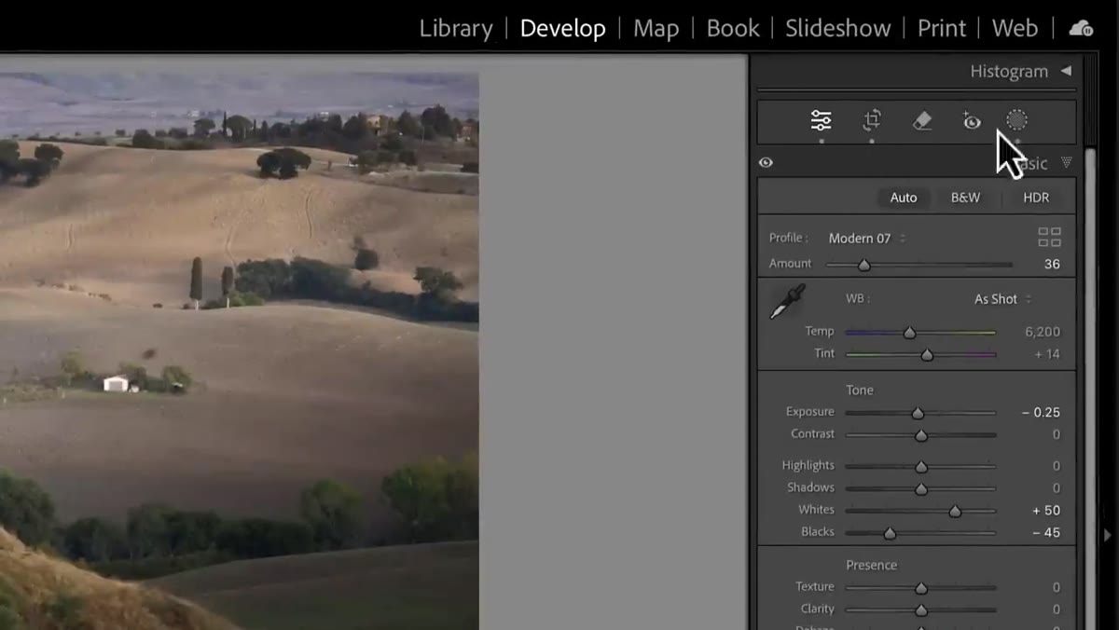Click the Clarity slider handle
Viewport: 1119px width, 630px height.
click(x=921, y=610)
